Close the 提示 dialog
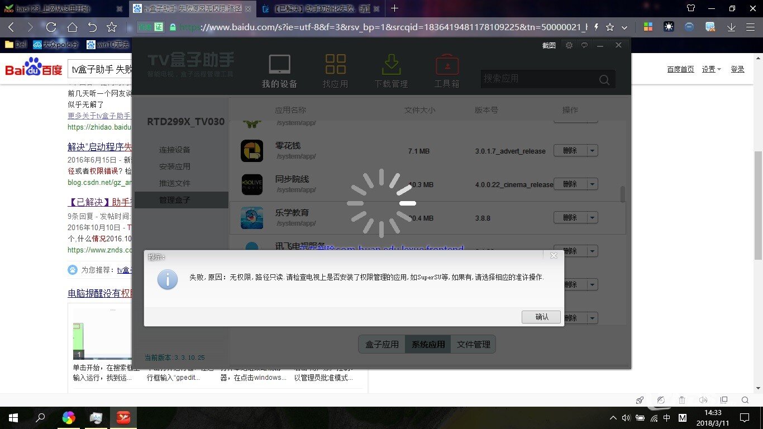Image resolution: width=763 pixels, height=429 pixels. [x=554, y=255]
